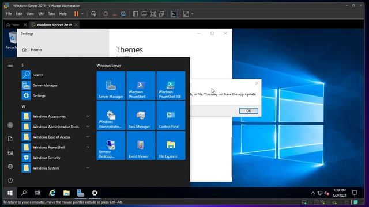Open the File Explorer tile
The width and height of the screenshot is (369, 207).
(171, 145)
